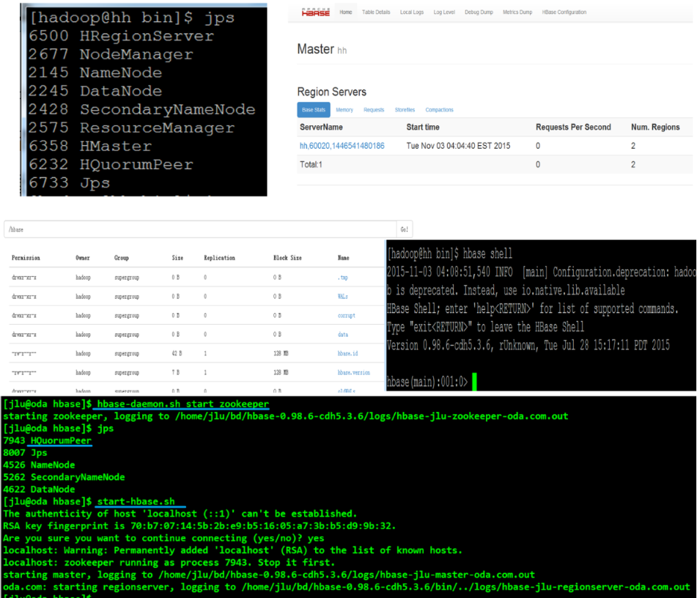Click the 4622 DataNode line

[39, 490]
